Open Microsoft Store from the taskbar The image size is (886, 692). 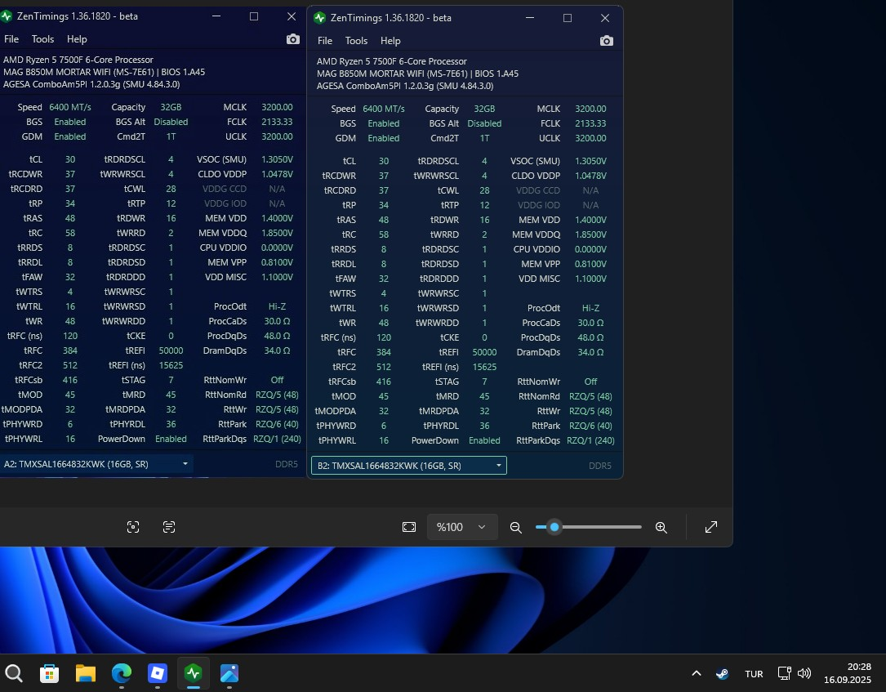49,673
